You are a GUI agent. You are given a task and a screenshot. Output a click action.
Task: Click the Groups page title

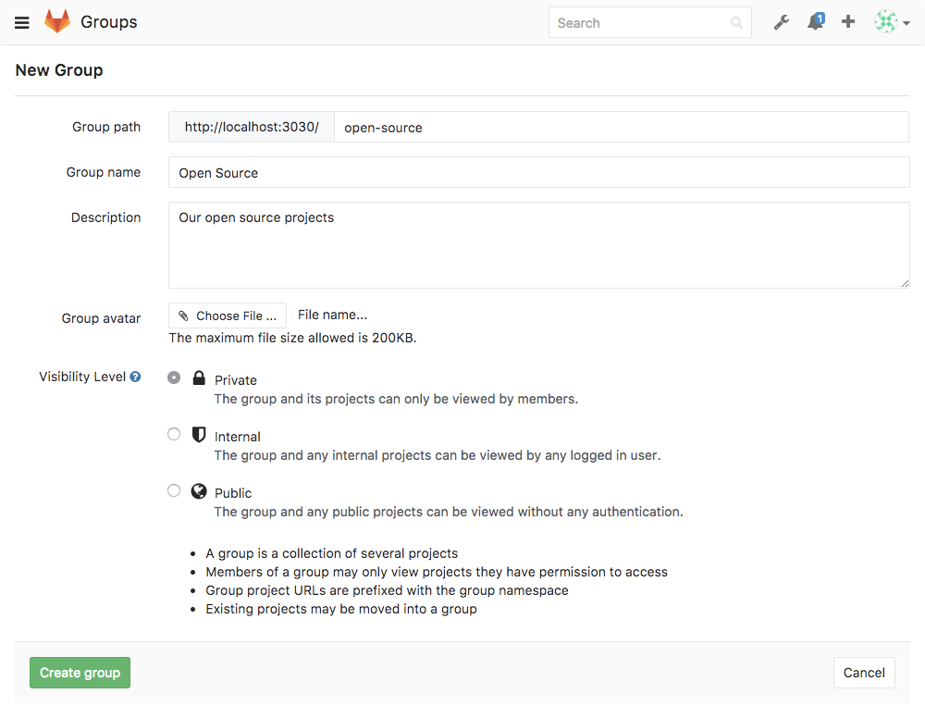coord(108,22)
